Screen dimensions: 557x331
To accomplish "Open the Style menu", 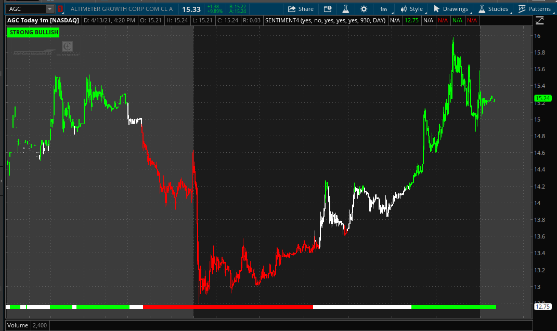I will click(x=412, y=9).
